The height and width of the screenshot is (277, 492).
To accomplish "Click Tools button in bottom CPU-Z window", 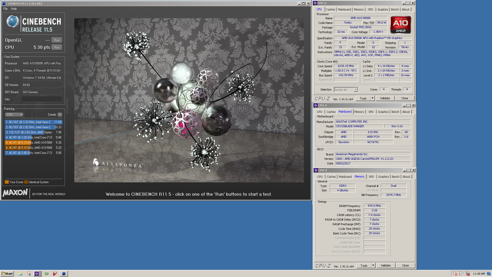I will pyautogui.click(x=364, y=265).
